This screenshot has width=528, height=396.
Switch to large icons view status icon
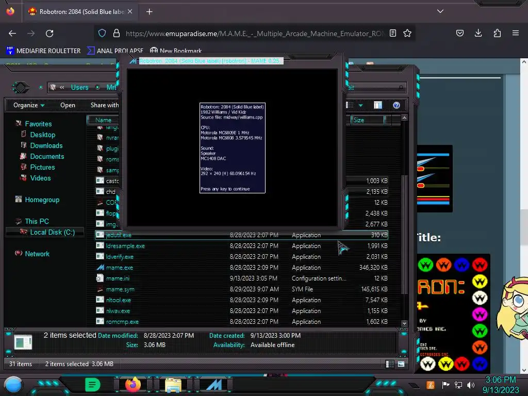tap(401, 364)
